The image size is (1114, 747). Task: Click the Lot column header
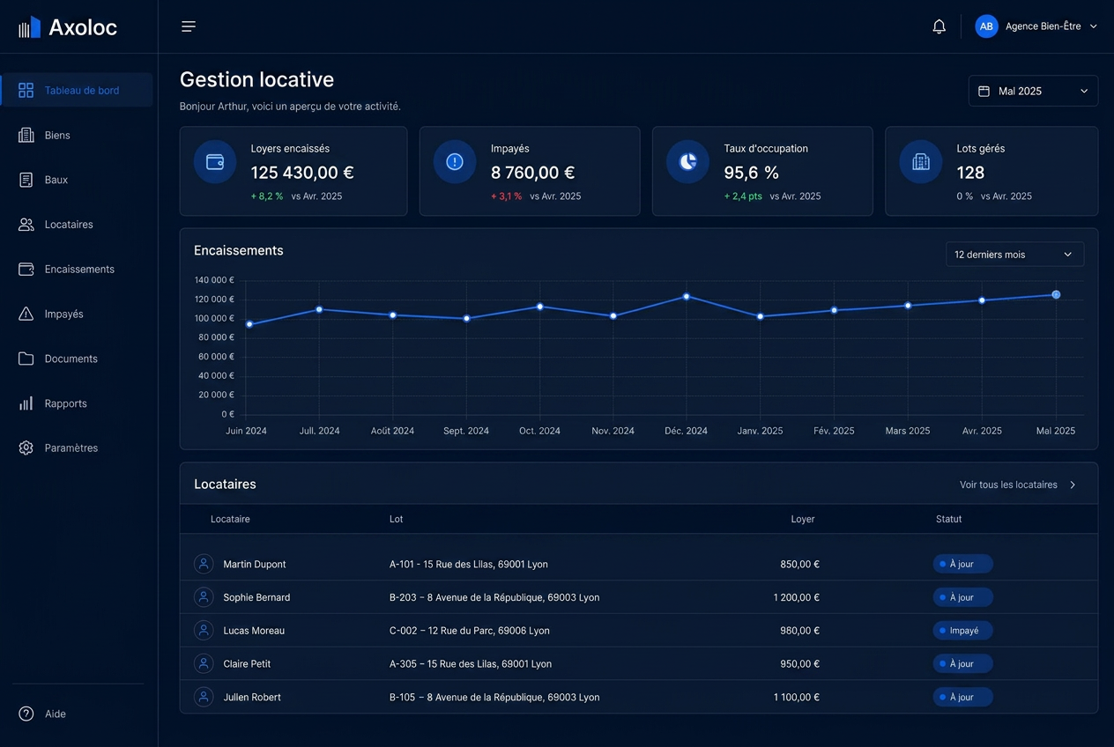tap(396, 519)
